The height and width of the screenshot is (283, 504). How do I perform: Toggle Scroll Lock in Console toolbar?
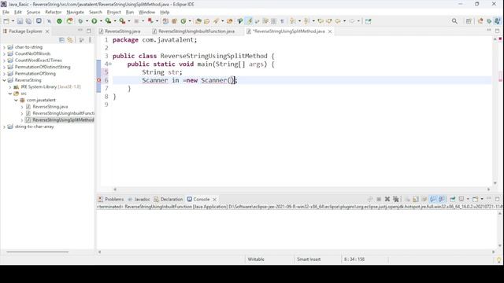tap(416, 199)
